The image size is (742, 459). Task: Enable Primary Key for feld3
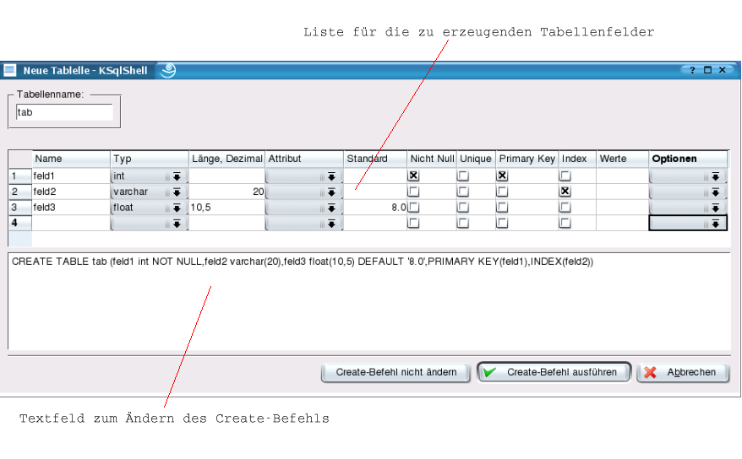click(502, 208)
